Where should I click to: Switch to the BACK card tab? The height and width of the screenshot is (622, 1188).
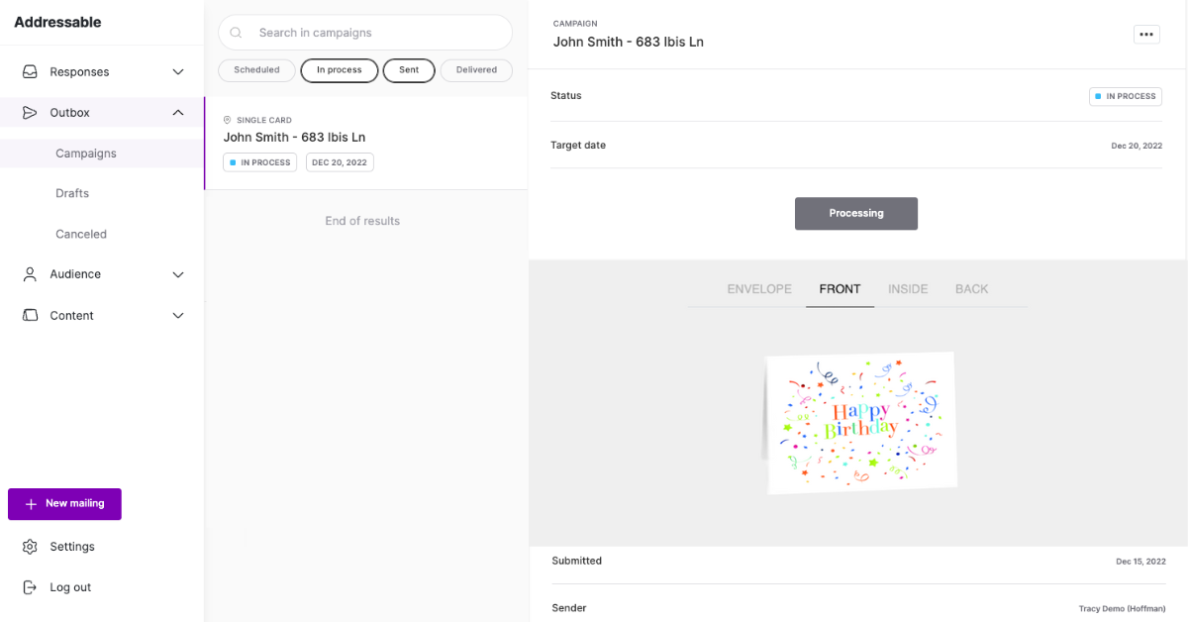pyautogui.click(x=971, y=288)
